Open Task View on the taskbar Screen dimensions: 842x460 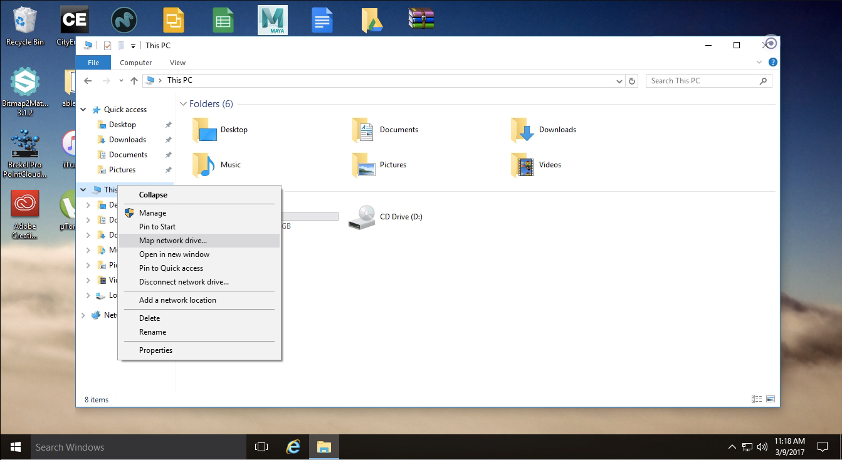coord(261,447)
